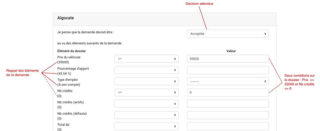Image resolution: width=320 pixels, height=131 pixels.
Task: Click the Nb crédits value field containing 0
Action: coord(228,92)
